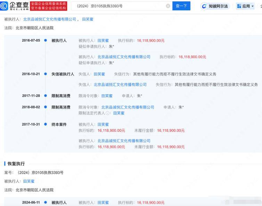Screen dimensions: 262x206
Task: Click the 全国企业信用查询系统 red banner
Action: (48, 6)
